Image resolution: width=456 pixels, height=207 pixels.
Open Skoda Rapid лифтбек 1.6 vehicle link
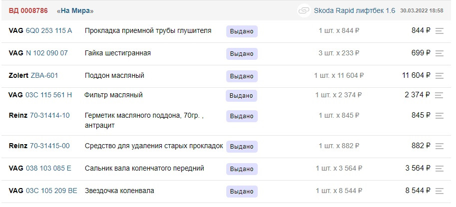pyautogui.click(x=354, y=10)
